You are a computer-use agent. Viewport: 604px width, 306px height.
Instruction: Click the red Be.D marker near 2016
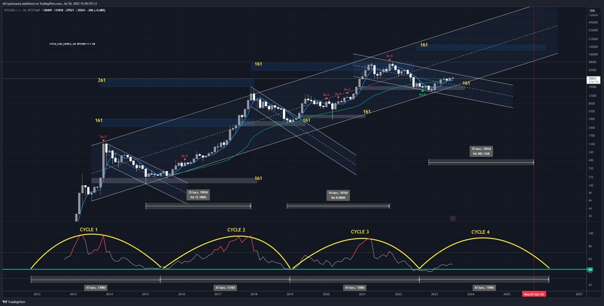[x=184, y=157]
